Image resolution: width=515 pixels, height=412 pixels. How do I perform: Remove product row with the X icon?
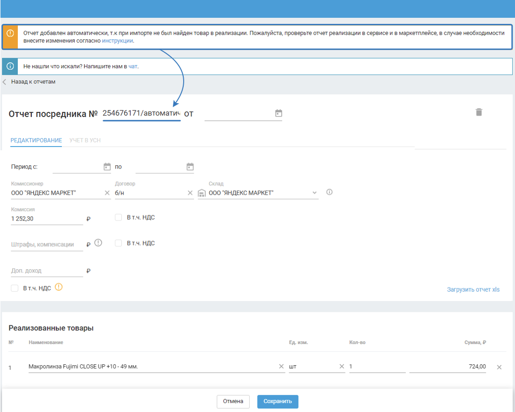[x=499, y=367]
